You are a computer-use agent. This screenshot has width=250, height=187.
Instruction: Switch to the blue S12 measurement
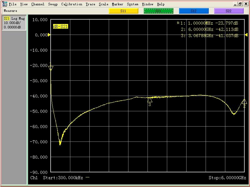193,11
